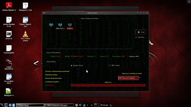191x107 pixels.
Task: Click "Passive Mode Activated" status line
Action: 53,78
